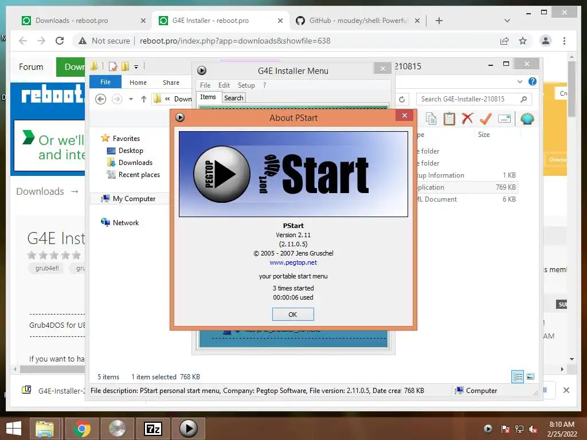
Task: Open the Edit menu in G4E Installer Menu
Action: 224,85
